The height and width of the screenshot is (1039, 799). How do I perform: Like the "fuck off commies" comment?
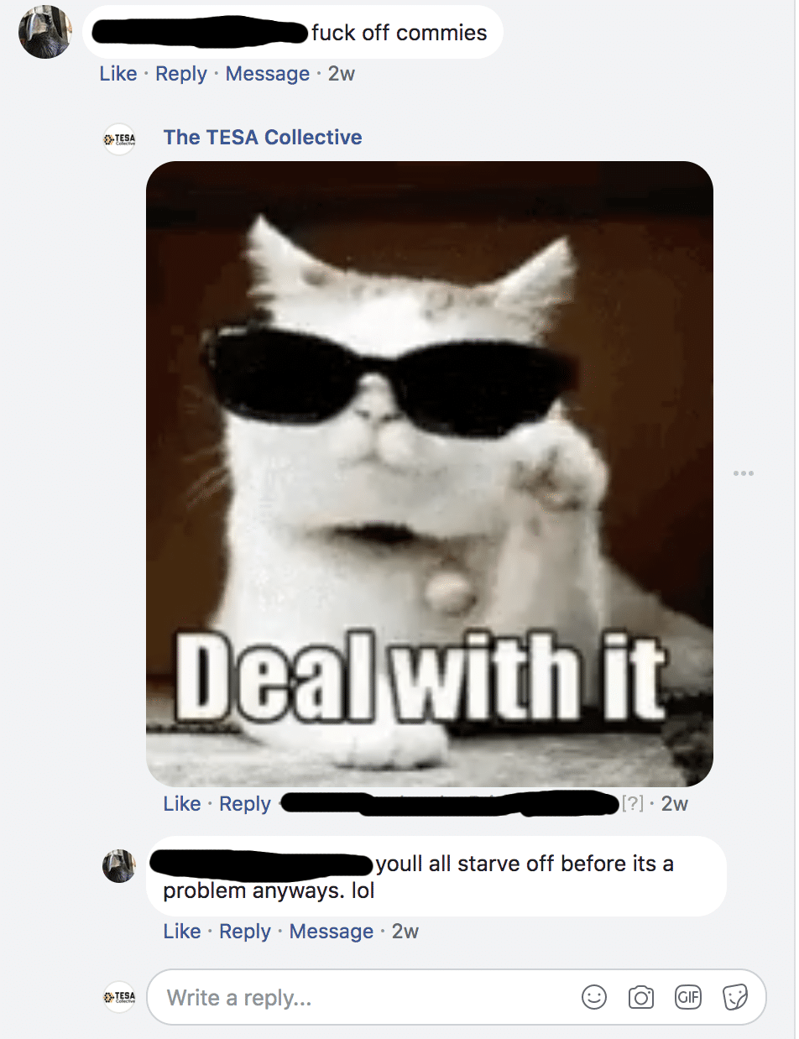pyautogui.click(x=118, y=74)
